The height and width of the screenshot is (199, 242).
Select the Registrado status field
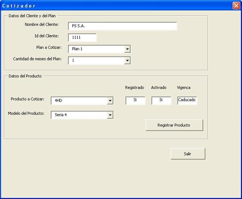pyautogui.click(x=135, y=100)
